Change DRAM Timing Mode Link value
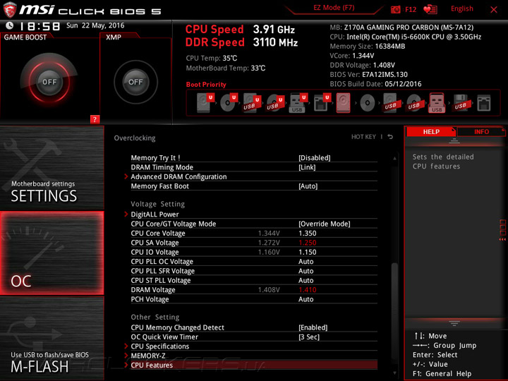508x381 pixels. coord(307,167)
